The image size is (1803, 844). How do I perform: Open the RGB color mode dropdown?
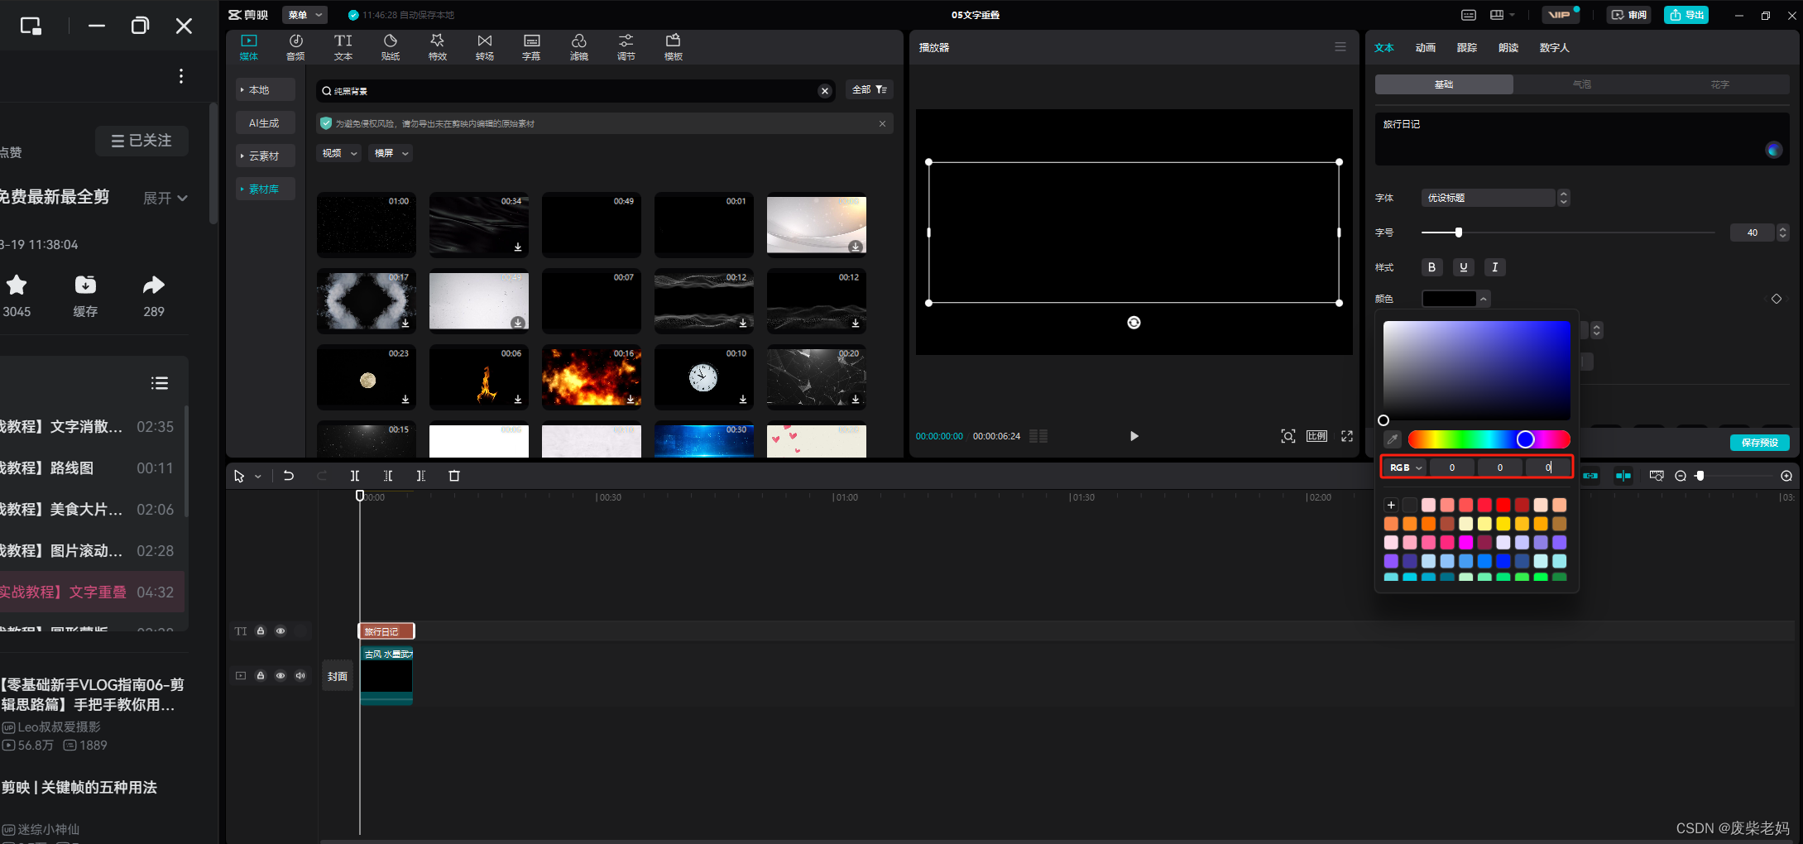[1404, 468]
